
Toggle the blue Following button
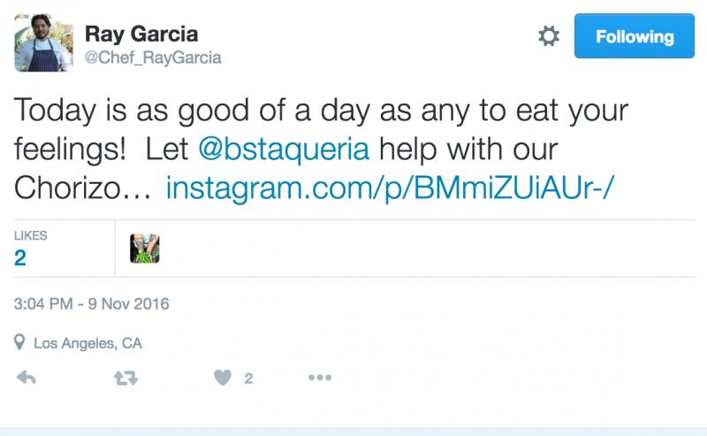[x=635, y=37]
